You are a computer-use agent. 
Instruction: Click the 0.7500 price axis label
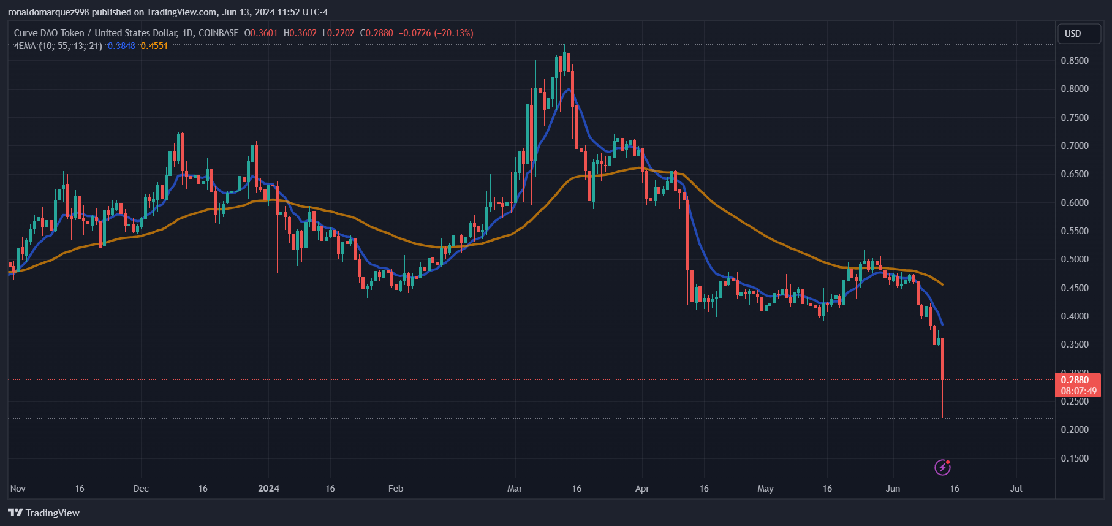[1075, 118]
